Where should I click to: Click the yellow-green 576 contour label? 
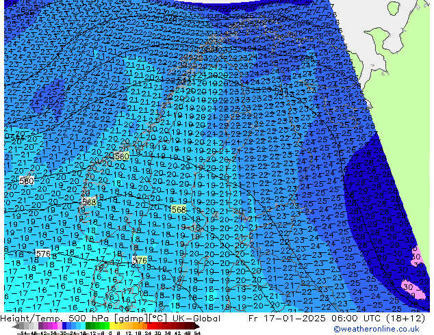(x=140, y=260)
